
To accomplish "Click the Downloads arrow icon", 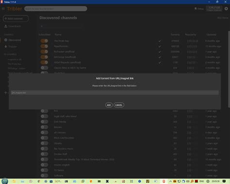I will [6, 26].
